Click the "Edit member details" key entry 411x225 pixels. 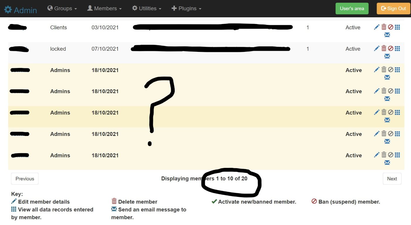click(41, 202)
